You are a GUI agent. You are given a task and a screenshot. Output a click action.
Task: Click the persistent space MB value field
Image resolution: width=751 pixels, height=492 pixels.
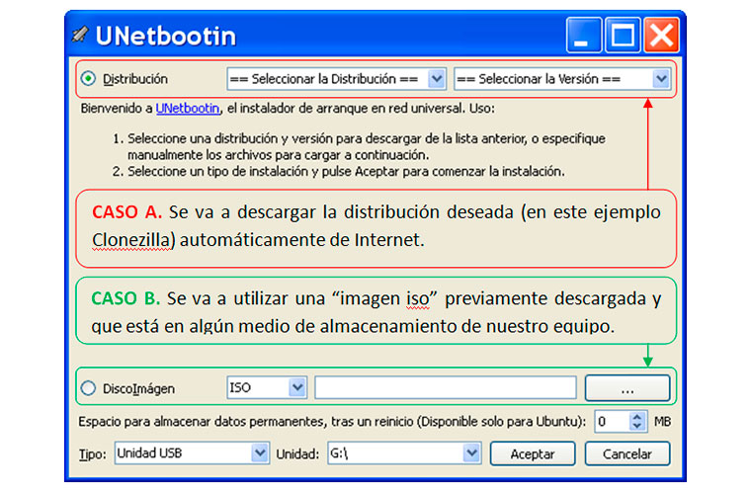point(612,422)
